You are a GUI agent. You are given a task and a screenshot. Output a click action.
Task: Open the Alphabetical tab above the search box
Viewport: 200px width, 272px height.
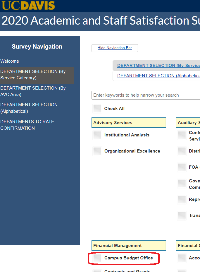pyautogui.click(x=158, y=76)
